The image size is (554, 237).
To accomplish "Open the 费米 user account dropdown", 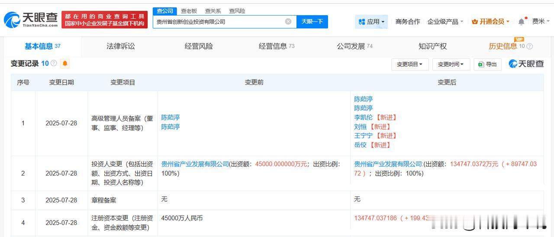I will (x=541, y=21).
